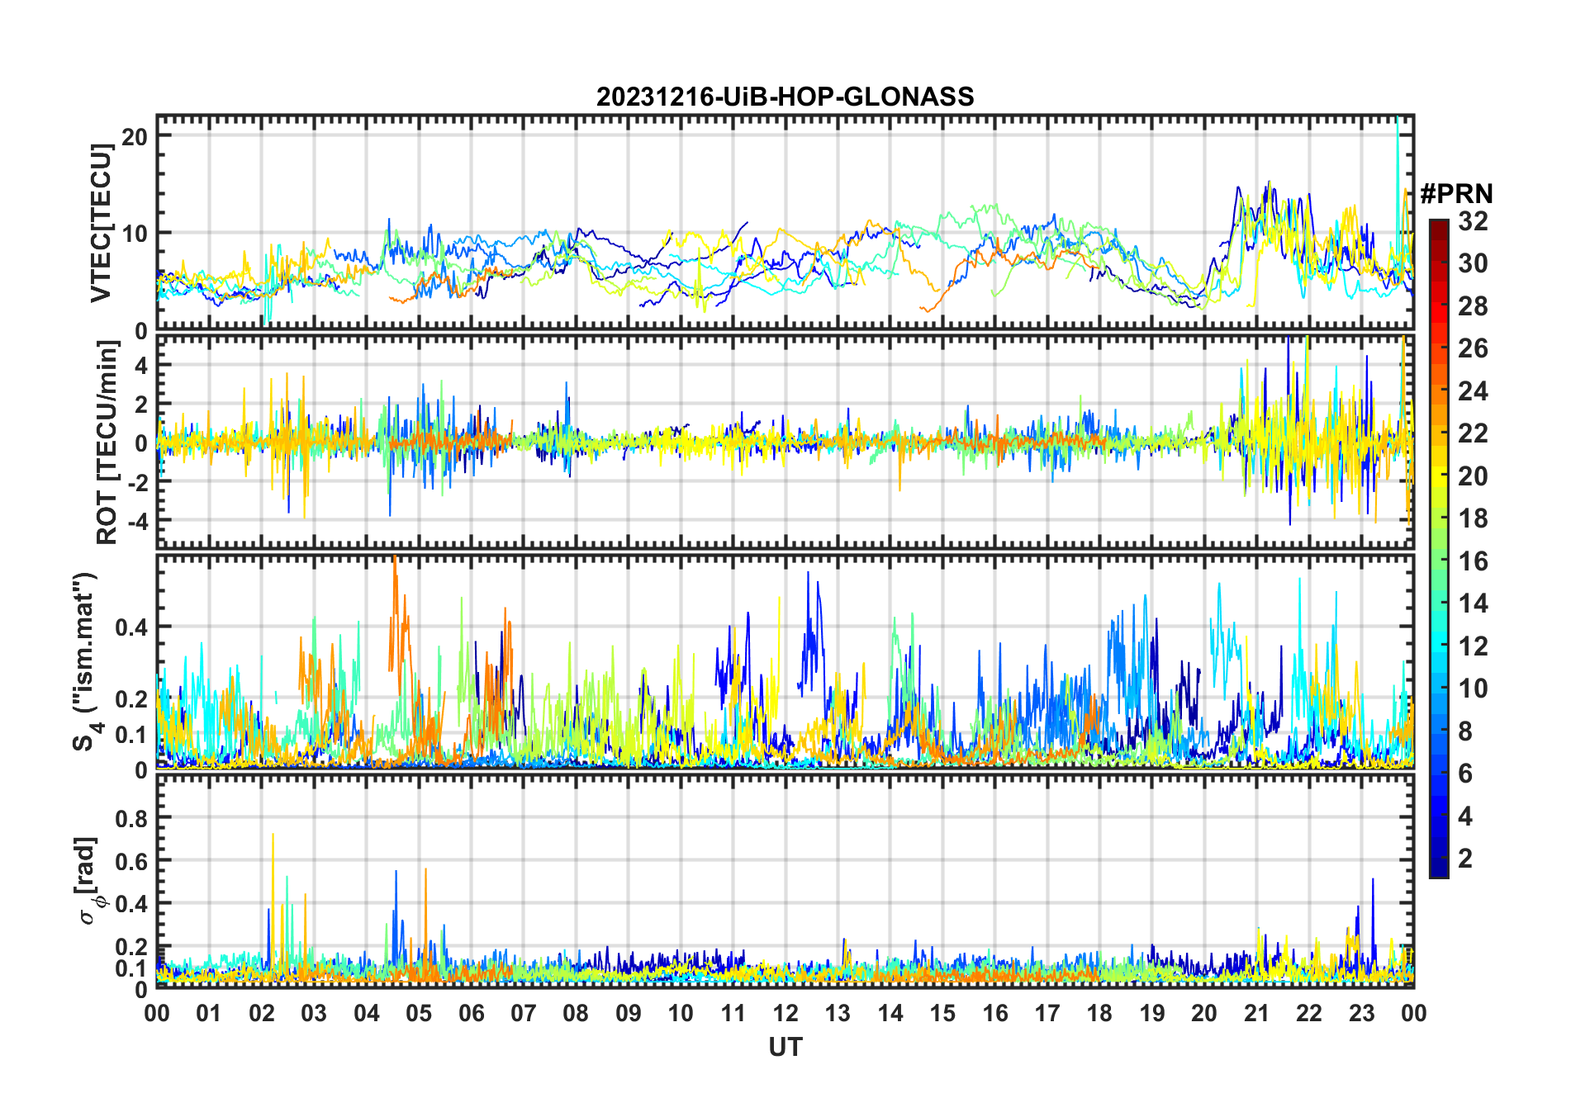The width and height of the screenshot is (1571, 1098).
Task: Click x-axis tick label 18
Action: point(1099,1014)
